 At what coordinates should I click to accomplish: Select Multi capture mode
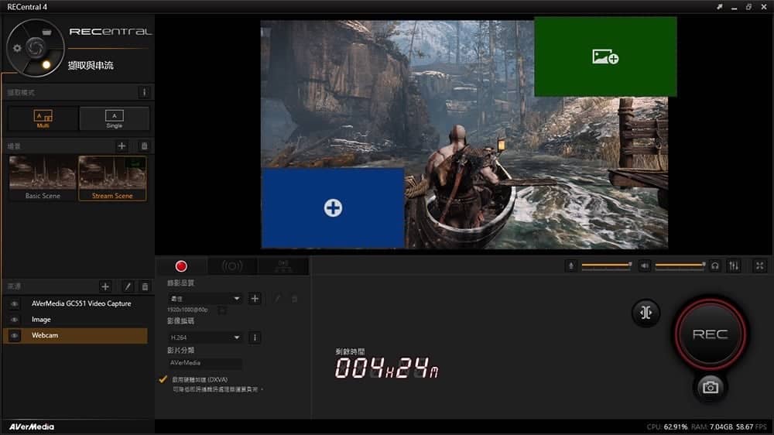point(43,118)
